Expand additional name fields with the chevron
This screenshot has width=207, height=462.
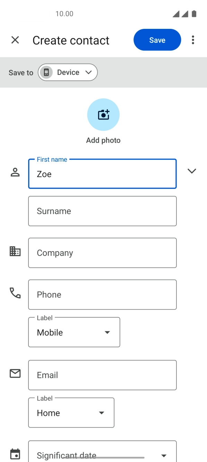[192, 171]
